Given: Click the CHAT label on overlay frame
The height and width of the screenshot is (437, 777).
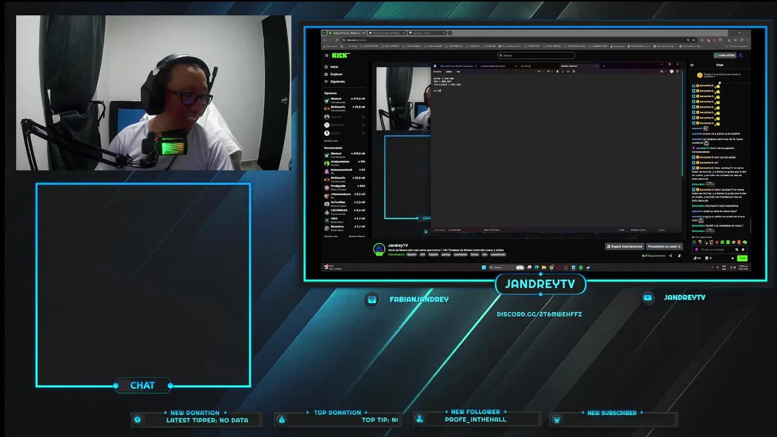Looking at the screenshot, I should (143, 385).
